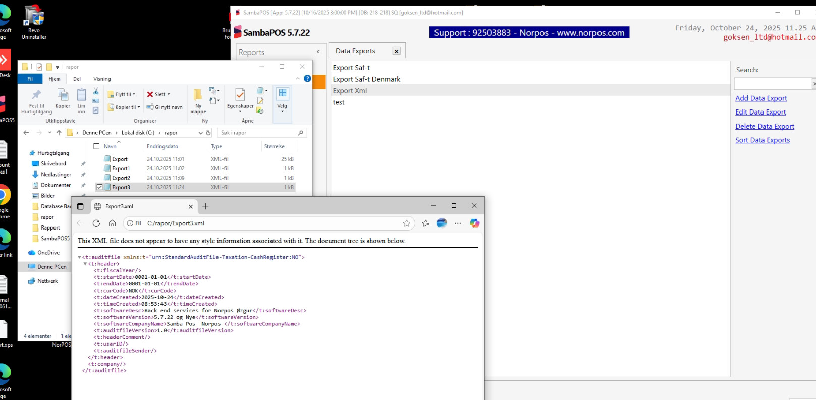This screenshot has height=400, width=816.
Task: Click the cut scissors icon in ribbon
Action: (x=96, y=91)
